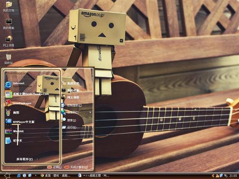Open 我的文档 desktop icon
The width and height of the screenshot is (239, 179).
tap(9, 6)
